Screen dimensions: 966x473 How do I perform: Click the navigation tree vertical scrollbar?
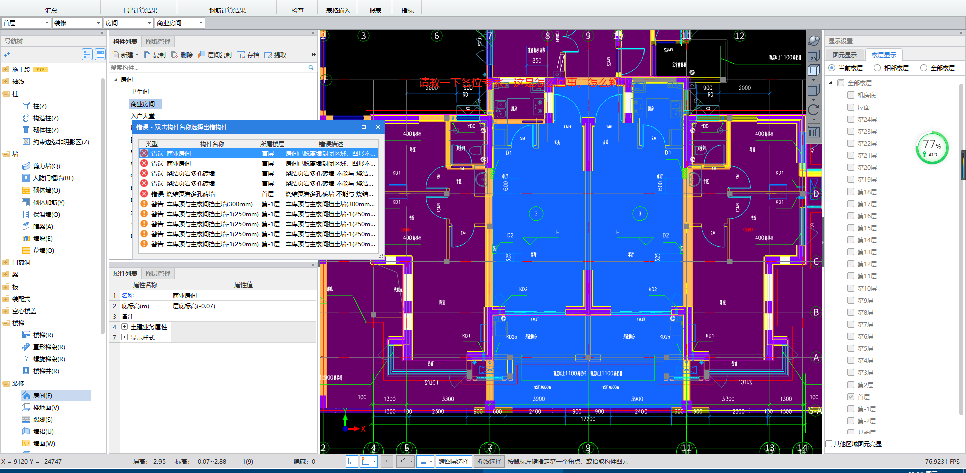click(103, 206)
